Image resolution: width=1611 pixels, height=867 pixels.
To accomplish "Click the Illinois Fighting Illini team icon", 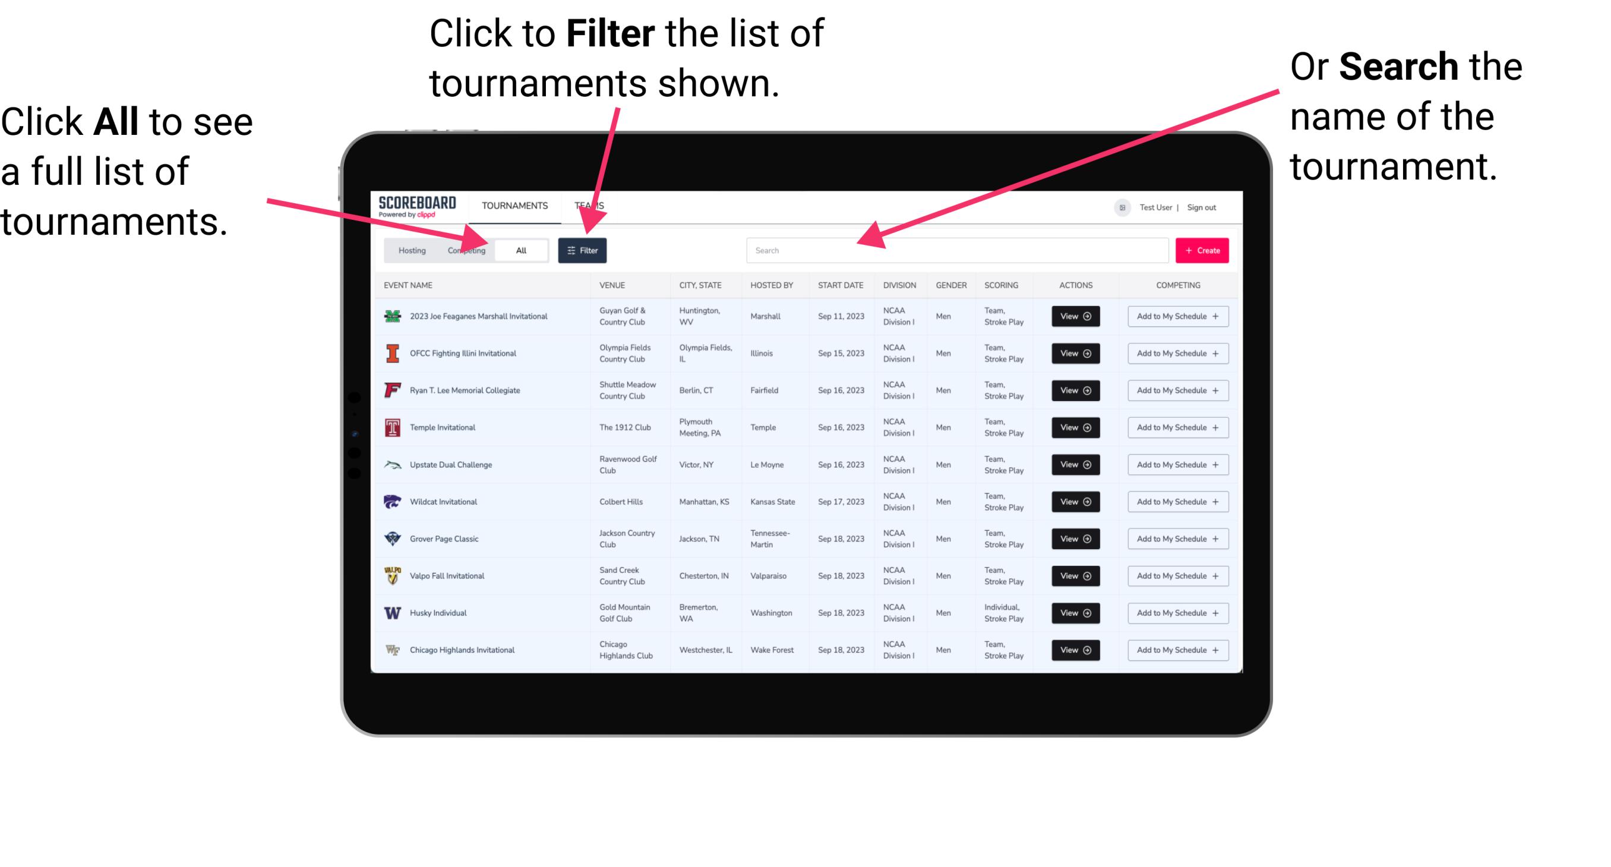I will pos(390,354).
